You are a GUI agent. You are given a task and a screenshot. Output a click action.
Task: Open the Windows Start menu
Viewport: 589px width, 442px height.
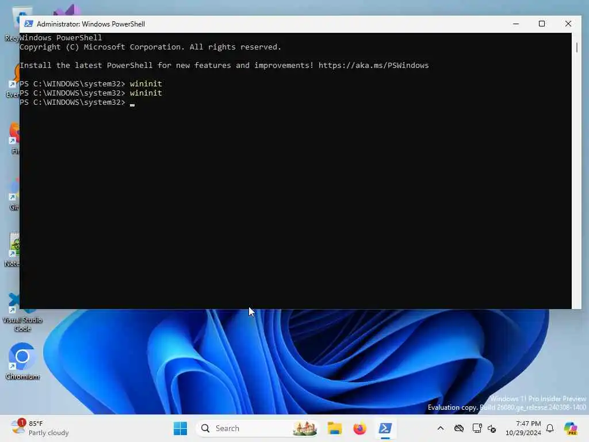tap(180, 428)
